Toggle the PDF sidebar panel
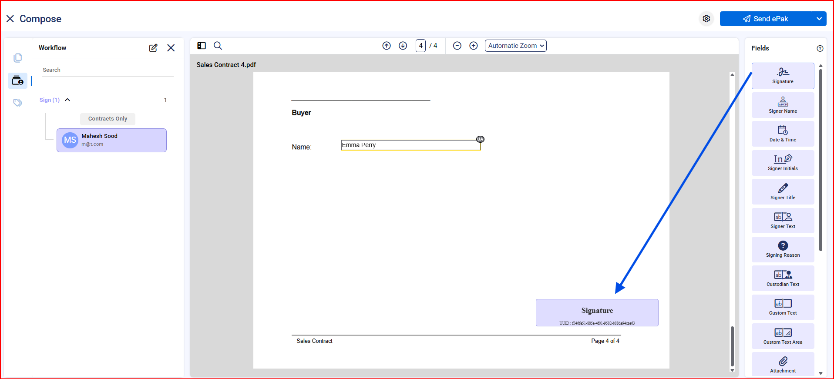This screenshot has height=379, width=834. [202, 46]
